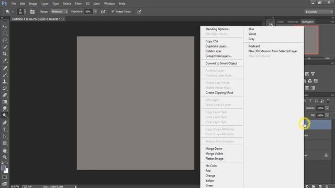335x188 pixels.
Task: Select the Eyedropper tool
Action: pos(5,61)
